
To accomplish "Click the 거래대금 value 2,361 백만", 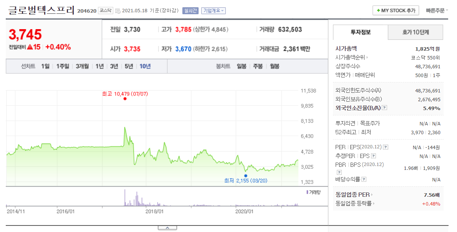I will [x=296, y=49].
